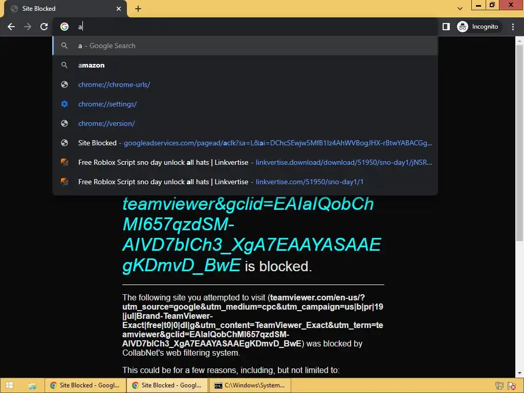Open the C:\Windows\System command prompt taskbar item
The image size is (524, 393).
[x=250, y=385]
